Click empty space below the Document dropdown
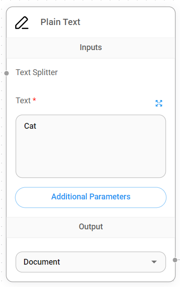Viewport: 180px width, 287px height. (x=91, y=277)
